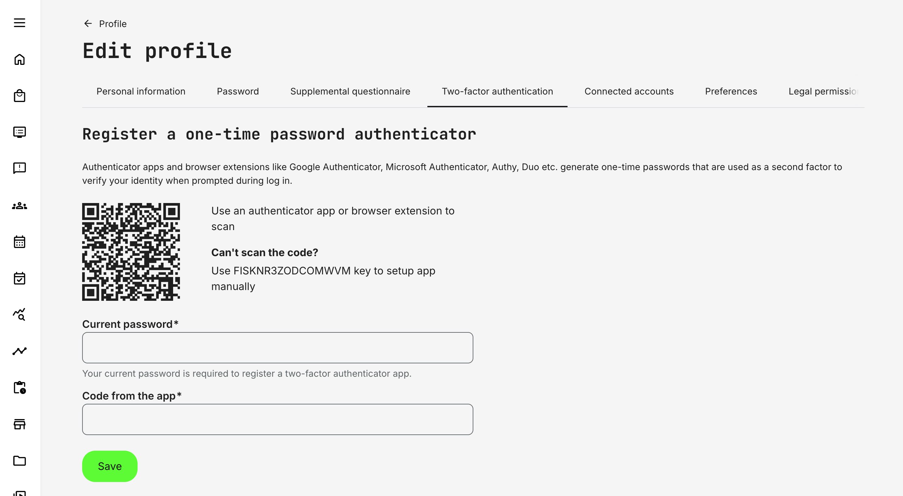
Task: Open the kanban board panel
Action: [x=20, y=132]
